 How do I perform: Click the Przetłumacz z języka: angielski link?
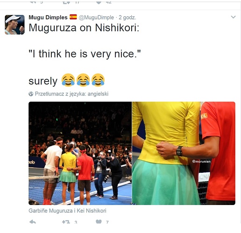click(x=71, y=94)
